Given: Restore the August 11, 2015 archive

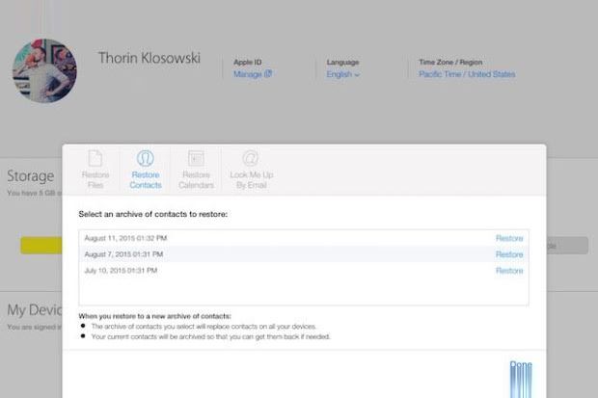Looking at the screenshot, I should coord(509,238).
